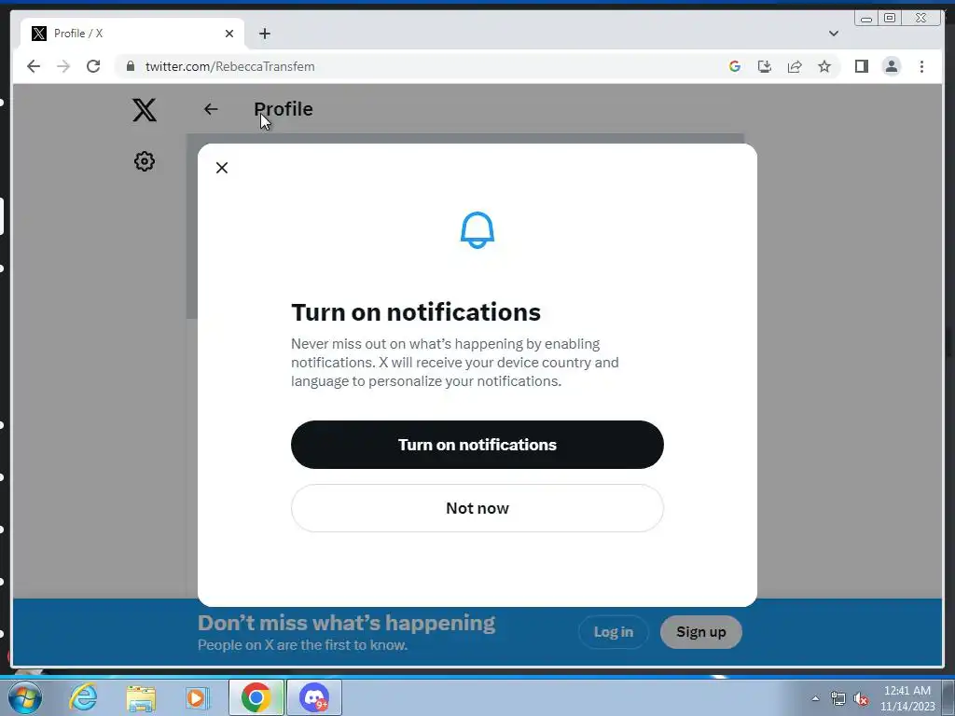
Task: Reload the page with the refresh icon
Action: (93, 66)
